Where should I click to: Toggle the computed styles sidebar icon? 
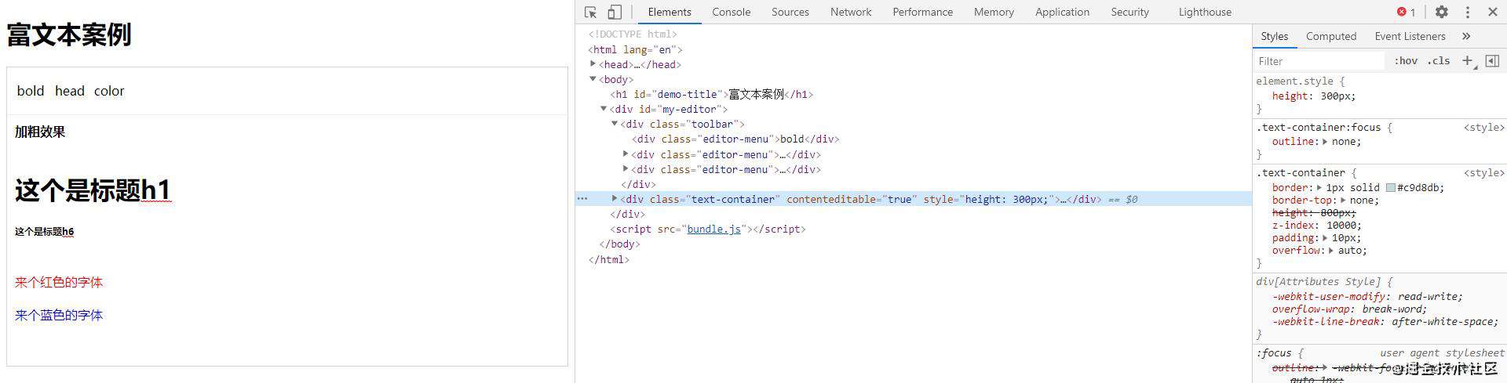(x=1493, y=60)
